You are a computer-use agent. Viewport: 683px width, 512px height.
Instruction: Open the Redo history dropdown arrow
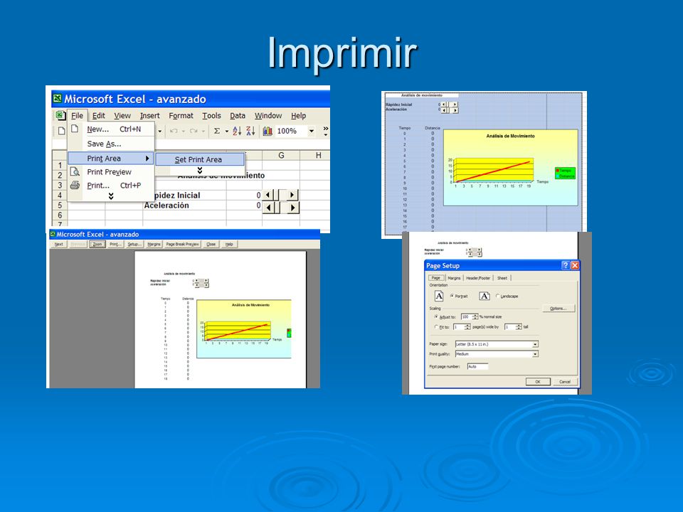click(x=203, y=131)
